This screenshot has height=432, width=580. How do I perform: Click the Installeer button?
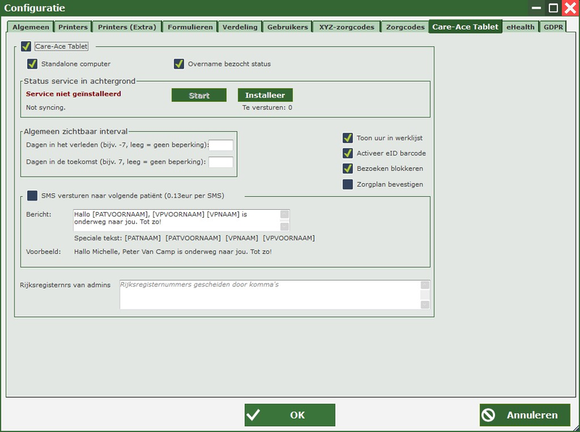pos(265,96)
